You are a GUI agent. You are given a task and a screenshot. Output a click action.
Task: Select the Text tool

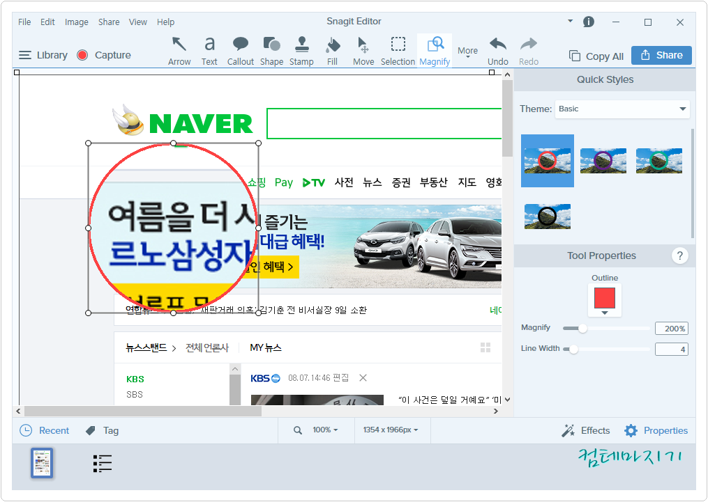click(209, 51)
